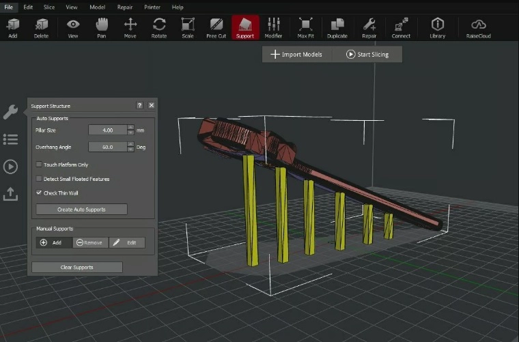Viewport: 519px width, 342px height.
Task: Click the list icon in left sidebar
Action: click(x=10, y=139)
